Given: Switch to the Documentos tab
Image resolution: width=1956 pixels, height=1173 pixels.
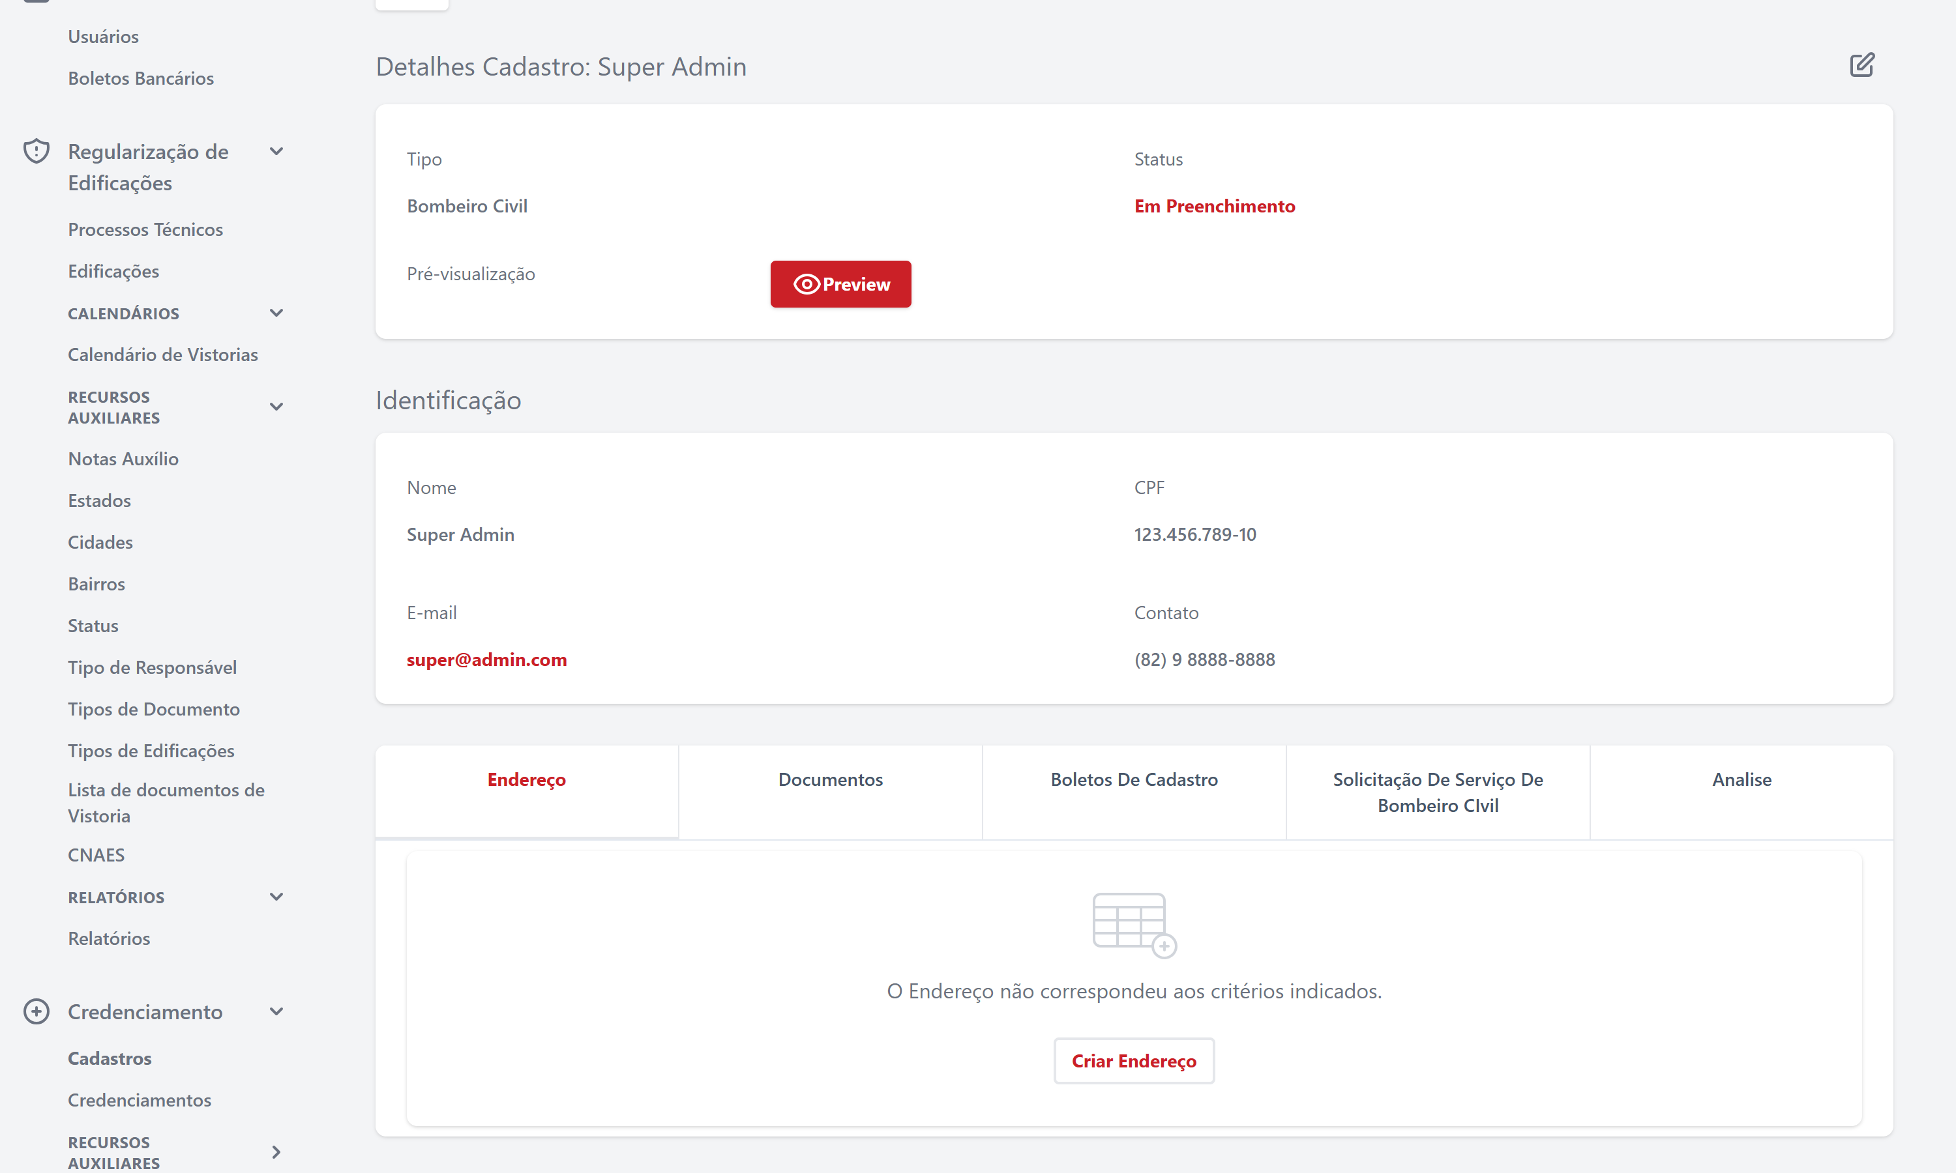Looking at the screenshot, I should pyautogui.click(x=830, y=779).
